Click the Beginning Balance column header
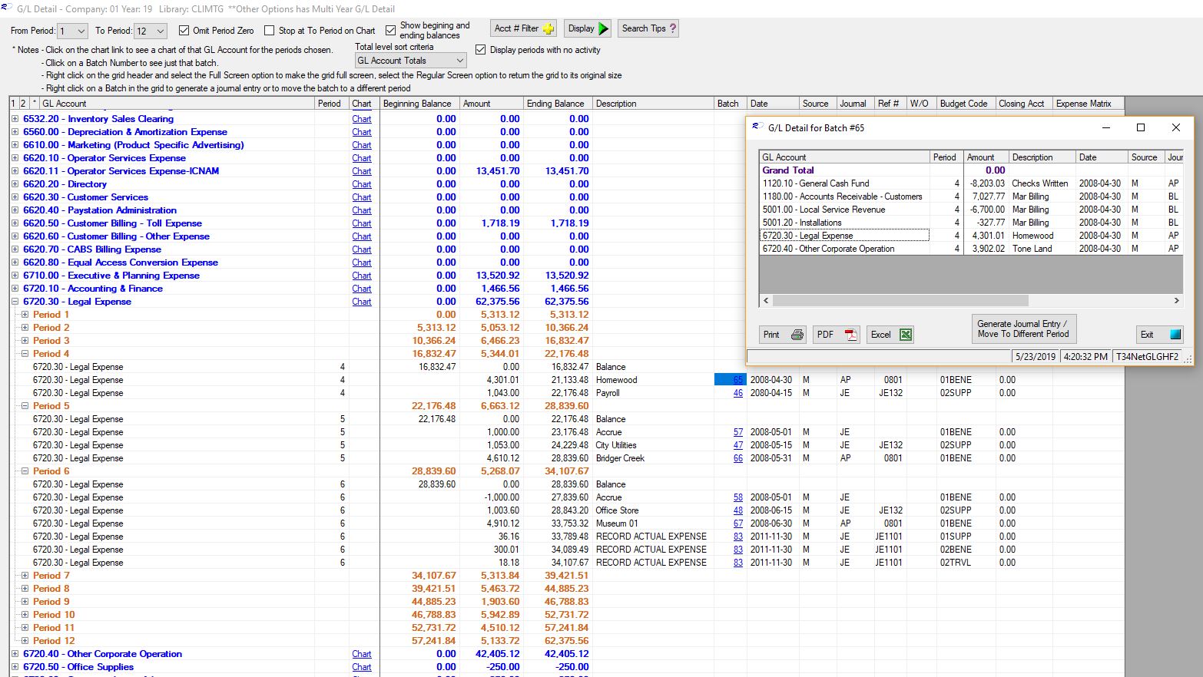The image size is (1203, 677). (x=419, y=104)
